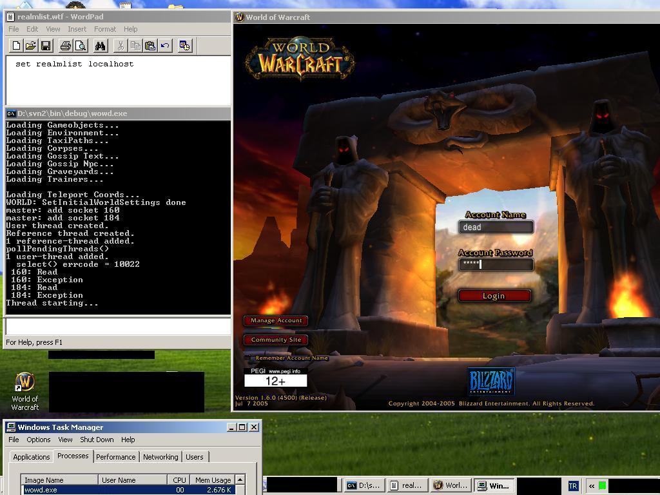Click the Save floppy icon in WordPad

pyautogui.click(x=46, y=46)
